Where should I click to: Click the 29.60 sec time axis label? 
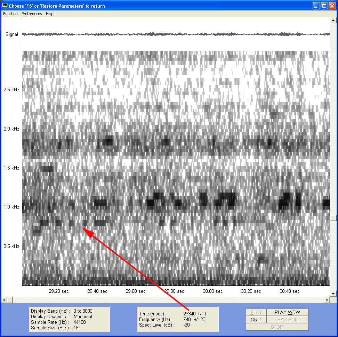pyautogui.click(x=136, y=291)
